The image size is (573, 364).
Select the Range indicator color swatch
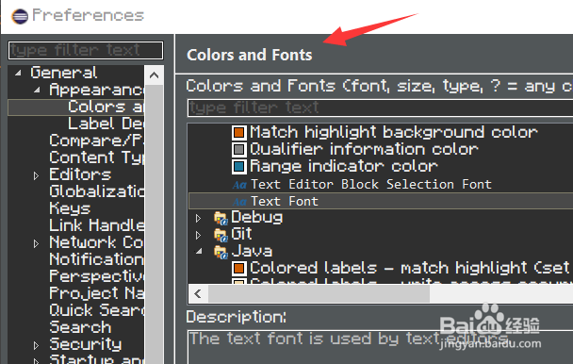point(239,167)
